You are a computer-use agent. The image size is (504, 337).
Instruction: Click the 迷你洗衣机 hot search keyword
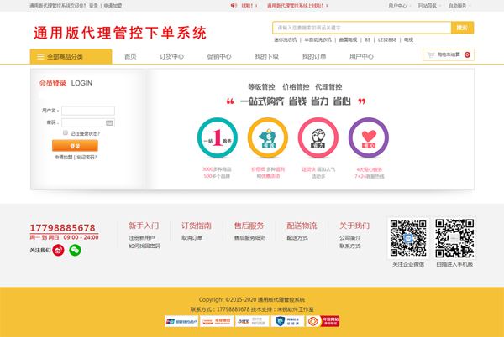click(x=285, y=39)
